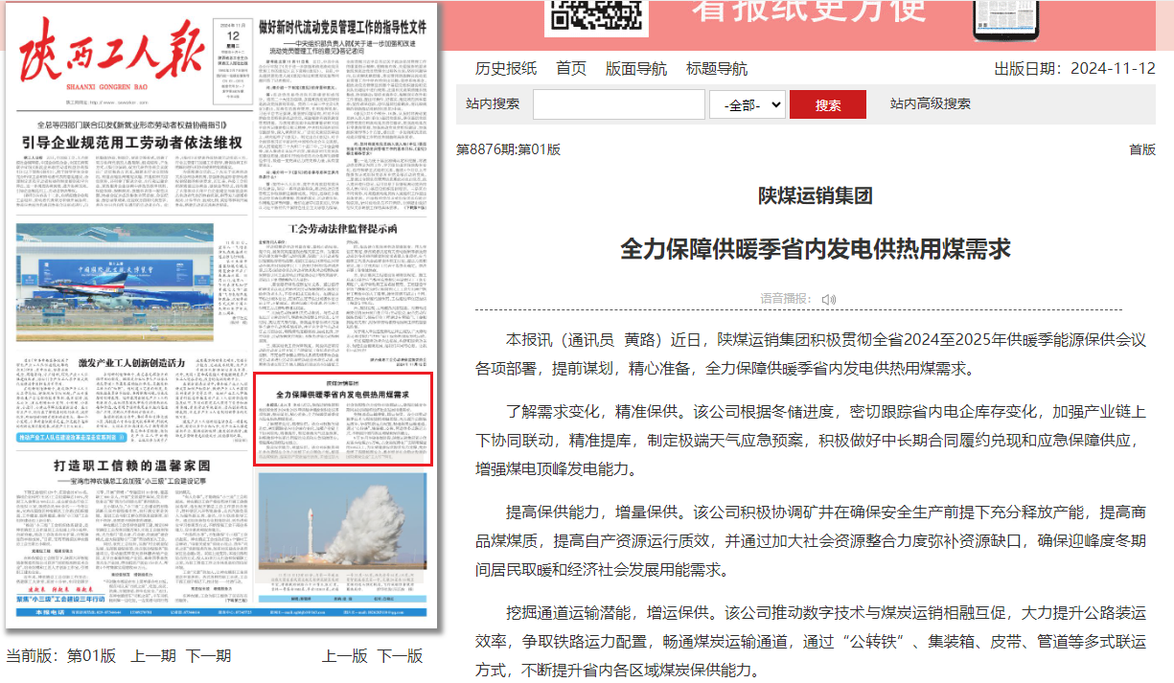This screenshot has height=683, width=1174.
Task: Go to 上一期 issue
Action: pyautogui.click(x=153, y=655)
